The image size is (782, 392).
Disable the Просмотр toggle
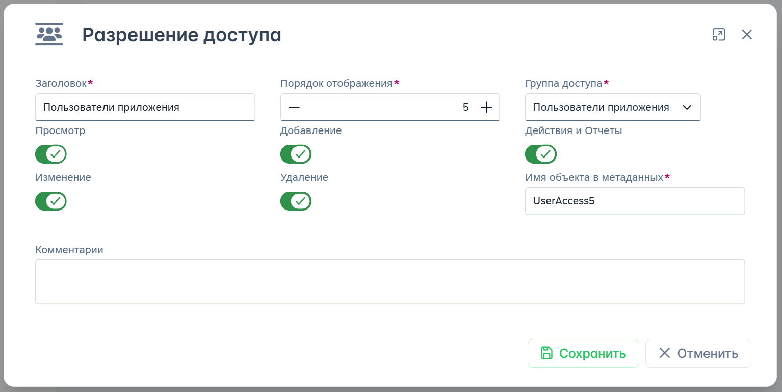51,154
